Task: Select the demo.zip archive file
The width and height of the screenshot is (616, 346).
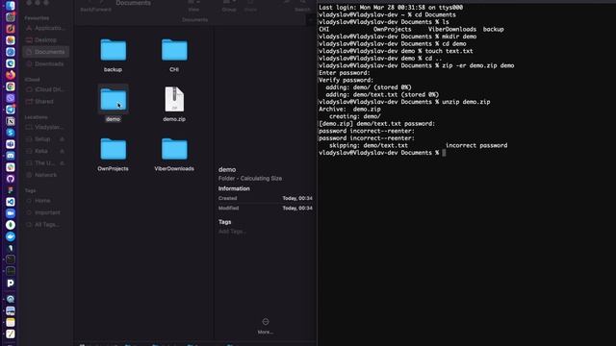Action: [x=174, y=99]
